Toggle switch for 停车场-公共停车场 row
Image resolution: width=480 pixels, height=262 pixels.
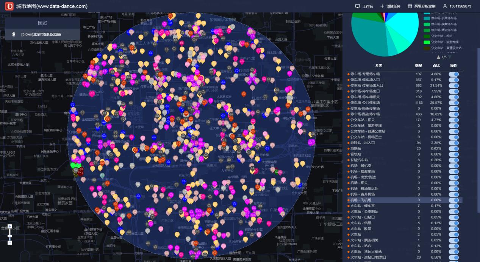coord(453,103)
